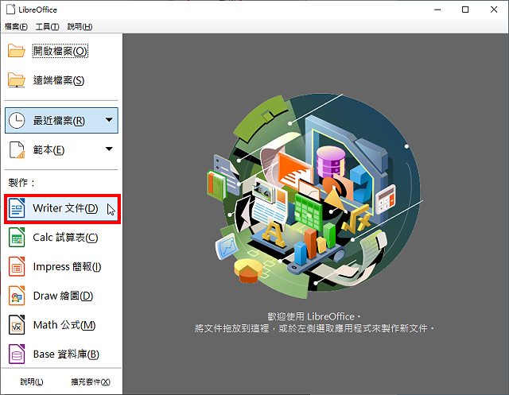Screen dimensions: 509x395
Task: Click the bottom 說明(L) help button
Action: (32, 381)
